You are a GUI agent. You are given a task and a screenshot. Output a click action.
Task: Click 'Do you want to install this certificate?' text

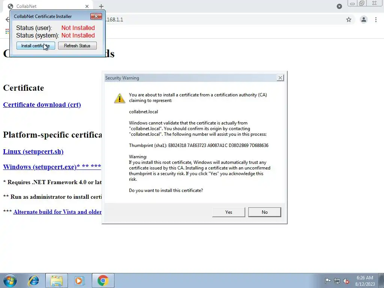(166, 190)
